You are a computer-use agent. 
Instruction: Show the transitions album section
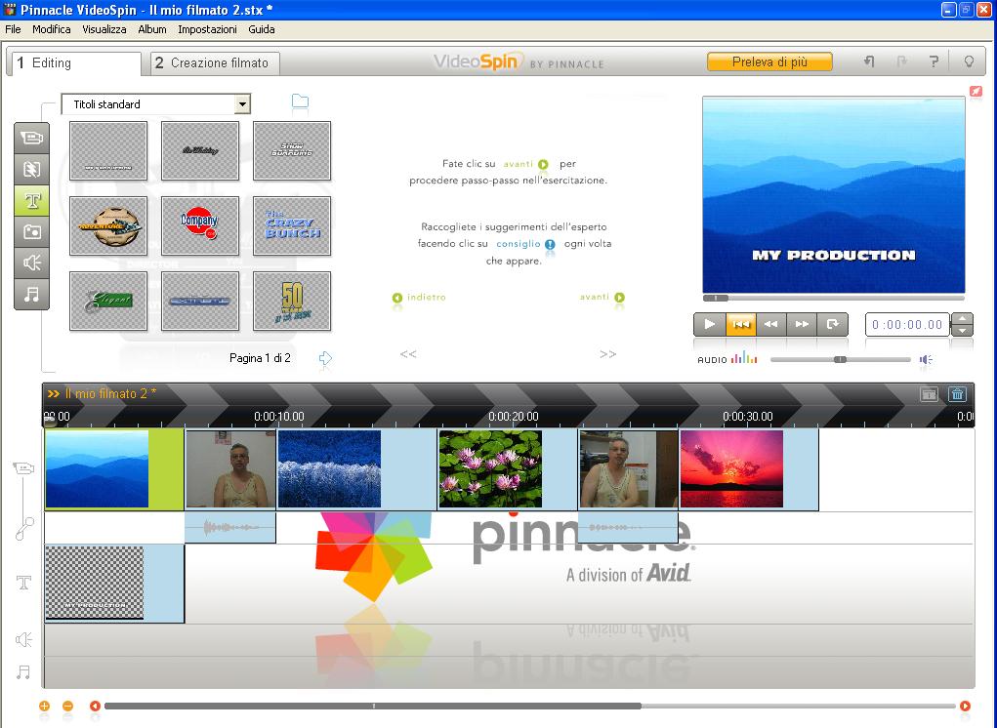32,169
